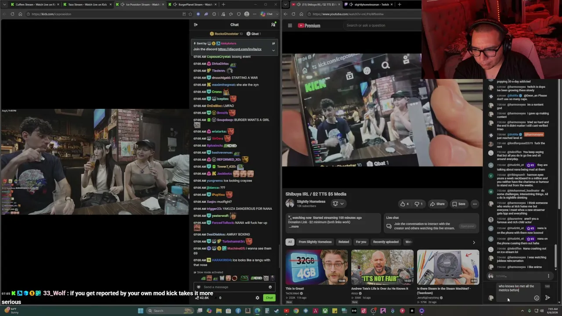
Task: Save the video to a playlist
Action: [x=458, y=204]
